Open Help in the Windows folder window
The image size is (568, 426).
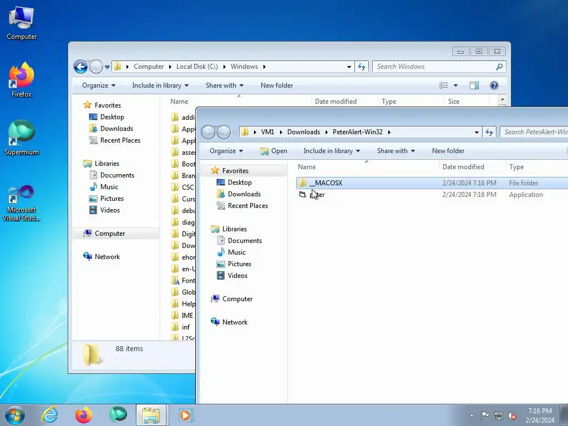tap(494, 85)
